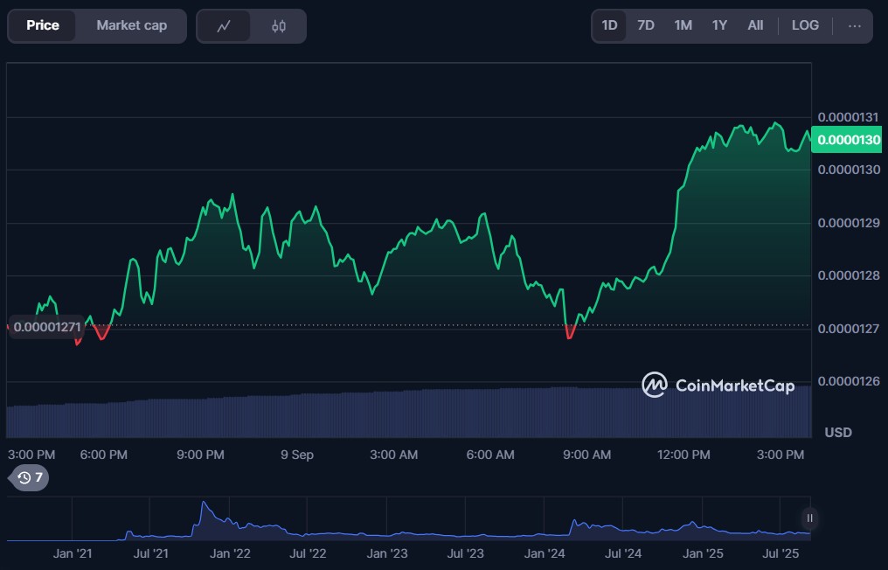Set chart range to 1Y

click(x=719, y=25)
